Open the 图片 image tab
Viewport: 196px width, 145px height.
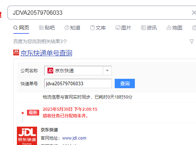(x=123, y=28)
